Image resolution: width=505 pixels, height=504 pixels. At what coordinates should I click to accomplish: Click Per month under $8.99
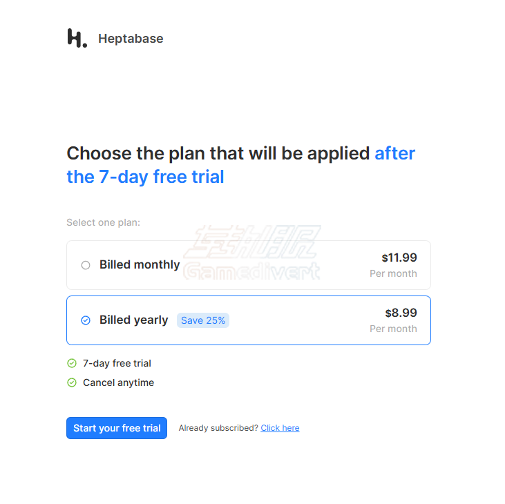393,329
